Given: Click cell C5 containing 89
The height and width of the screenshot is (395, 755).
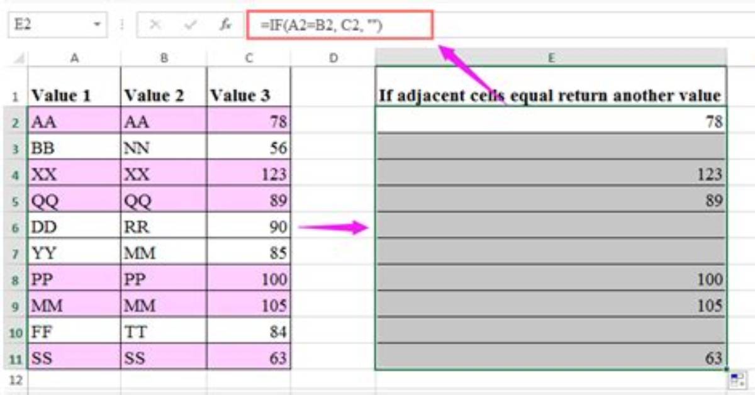Looking at the screenshot, I should click(x=249, y=199).
